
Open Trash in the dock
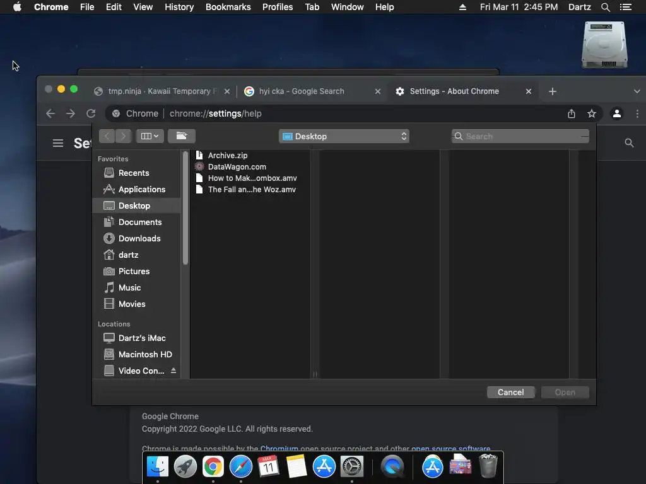pos(488,466)
